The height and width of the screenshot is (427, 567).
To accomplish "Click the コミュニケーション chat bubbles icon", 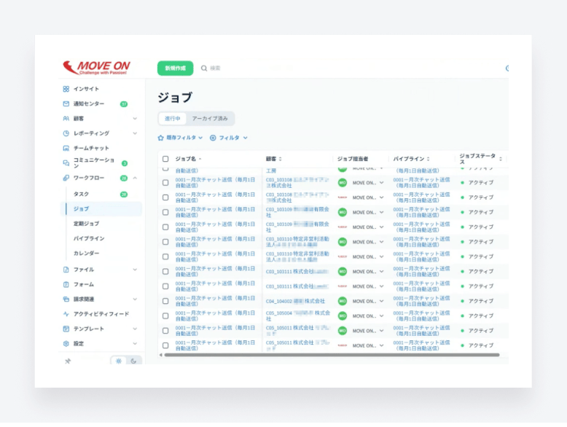I will 66,163.
